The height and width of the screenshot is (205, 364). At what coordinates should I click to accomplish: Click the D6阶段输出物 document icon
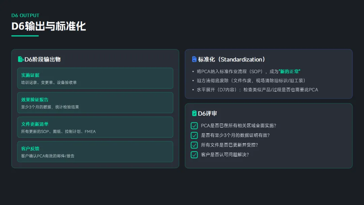[21, 59]
